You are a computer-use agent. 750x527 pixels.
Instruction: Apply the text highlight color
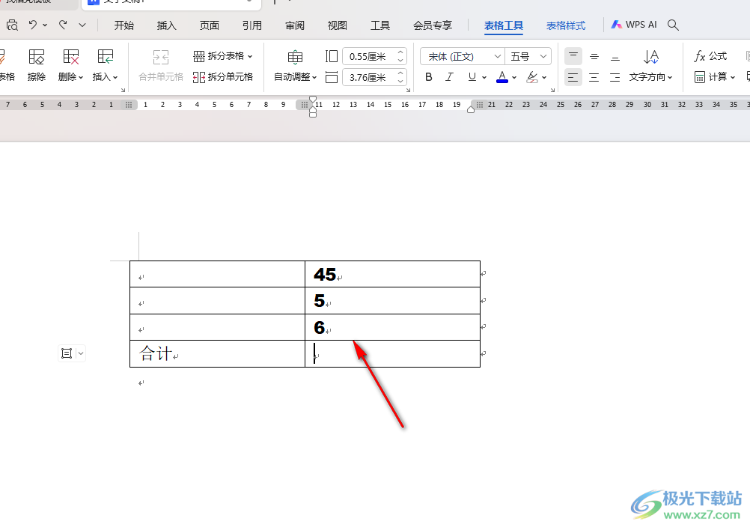coord(532,77)
